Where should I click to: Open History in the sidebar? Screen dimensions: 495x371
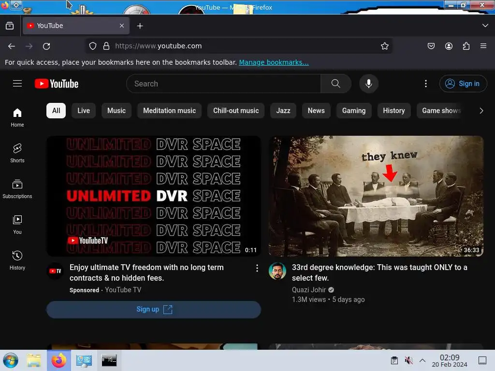click(x=17, y=260)
